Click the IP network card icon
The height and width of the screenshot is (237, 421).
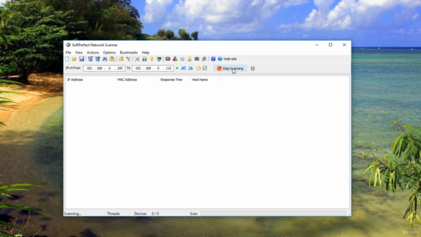point(159,59)
